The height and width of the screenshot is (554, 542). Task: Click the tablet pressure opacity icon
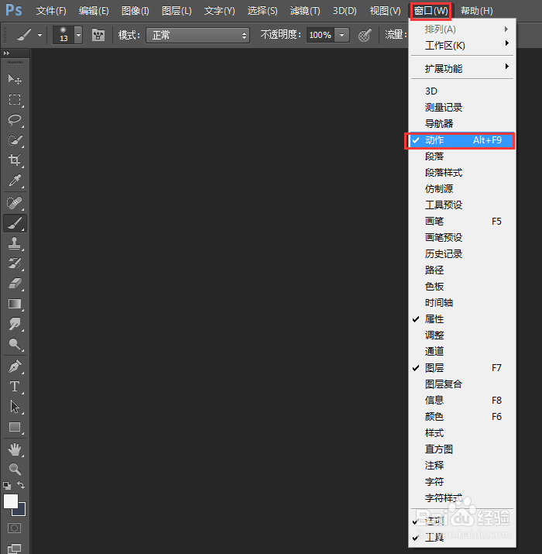pos(365,35)
